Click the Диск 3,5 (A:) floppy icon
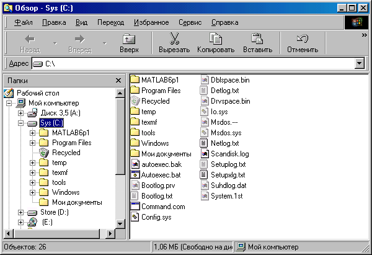This screenshot has height=255, width=372. click(32, 113)
